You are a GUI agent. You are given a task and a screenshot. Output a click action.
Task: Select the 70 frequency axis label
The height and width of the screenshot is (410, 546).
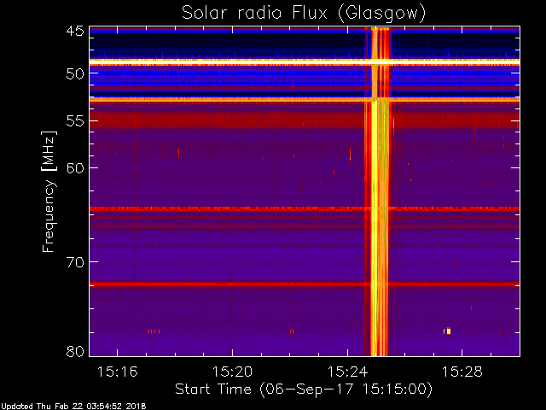(75, 262)
